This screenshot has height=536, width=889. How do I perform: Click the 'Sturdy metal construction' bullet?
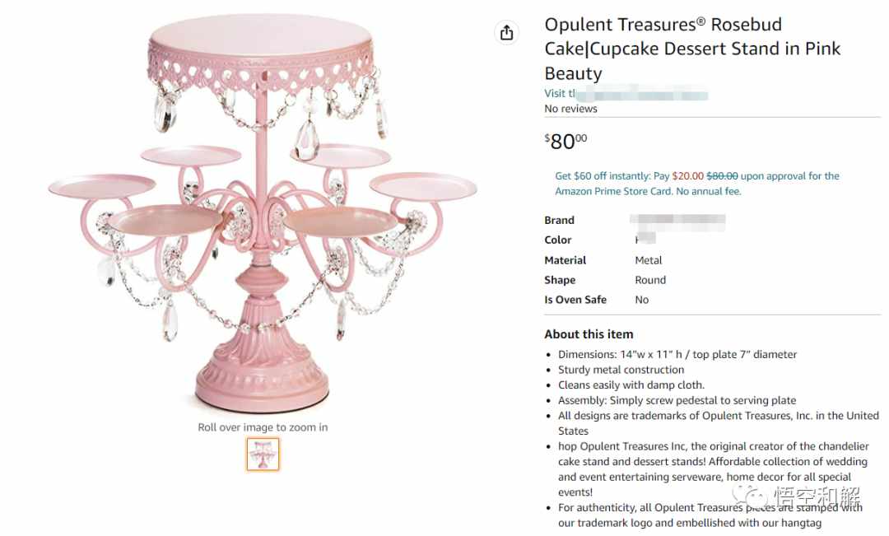tap(621, 370)
